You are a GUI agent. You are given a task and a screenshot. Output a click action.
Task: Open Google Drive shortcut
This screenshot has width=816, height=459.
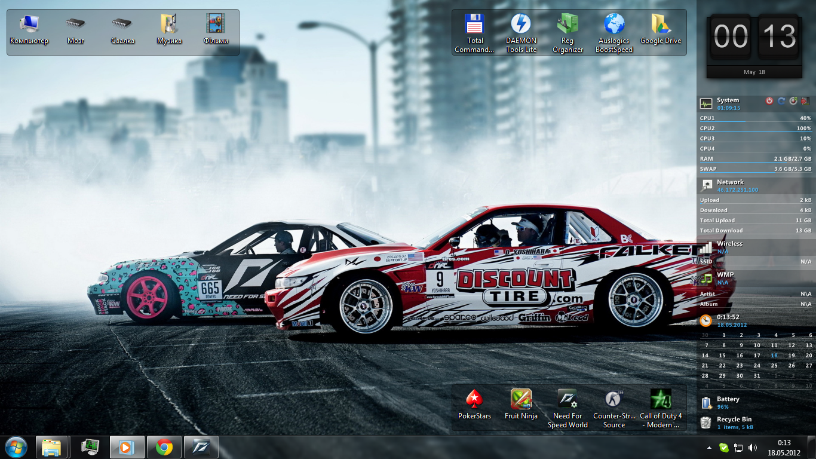pos(661,30)
